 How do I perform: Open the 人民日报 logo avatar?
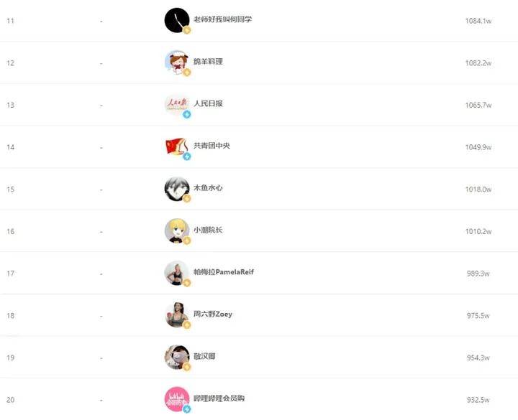pos(177,105)
